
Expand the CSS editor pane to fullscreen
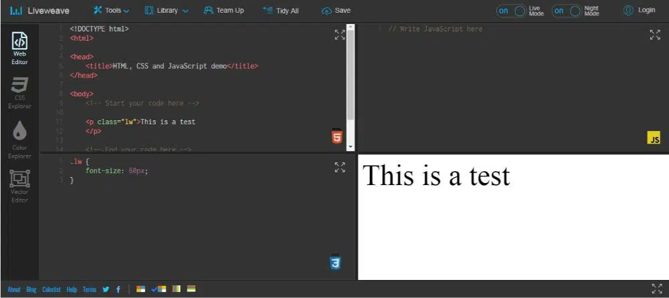coord(340,167)
